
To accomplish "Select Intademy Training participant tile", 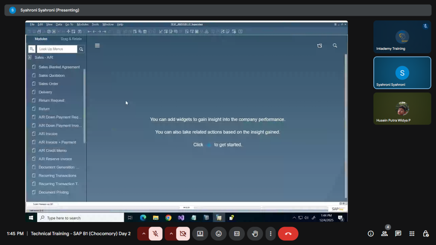I will pos(402,37).
